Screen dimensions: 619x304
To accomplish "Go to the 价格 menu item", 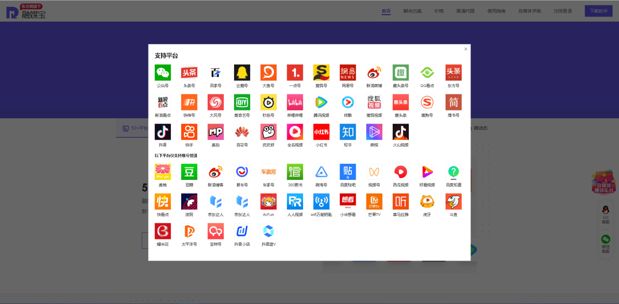I will tap(439, 11).
